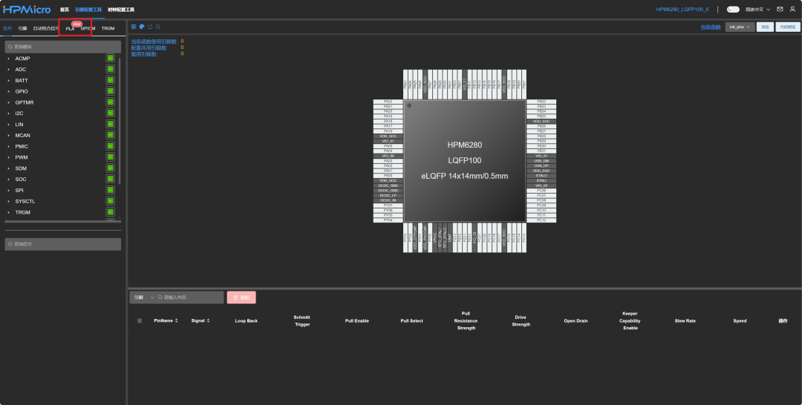Click the green button beside ADC
Screen dimensions: 802x405
110,69
